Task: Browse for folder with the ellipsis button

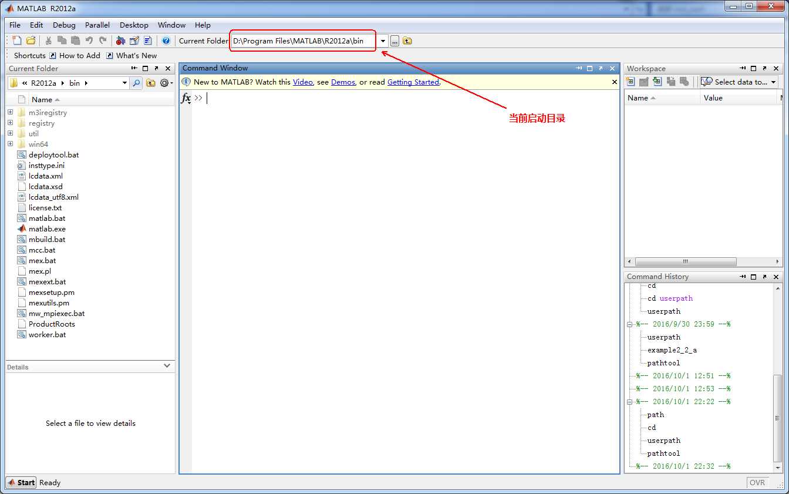Action: click(395, 41)
